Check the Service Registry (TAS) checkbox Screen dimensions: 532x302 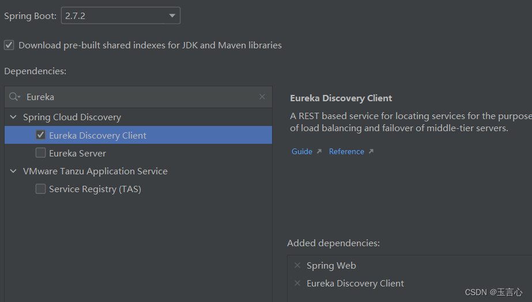click(x=41, y=189)
